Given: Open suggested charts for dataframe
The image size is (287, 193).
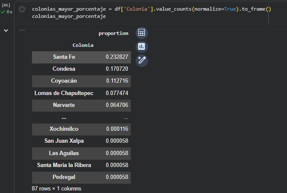Looking at the screenshot, I should click(x=142, y=46).
